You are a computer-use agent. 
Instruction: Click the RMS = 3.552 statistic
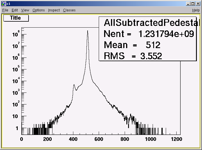133,56
